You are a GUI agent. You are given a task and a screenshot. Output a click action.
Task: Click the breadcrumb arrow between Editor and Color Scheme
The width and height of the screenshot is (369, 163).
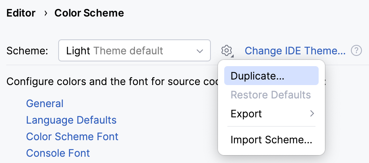[45, 13]
